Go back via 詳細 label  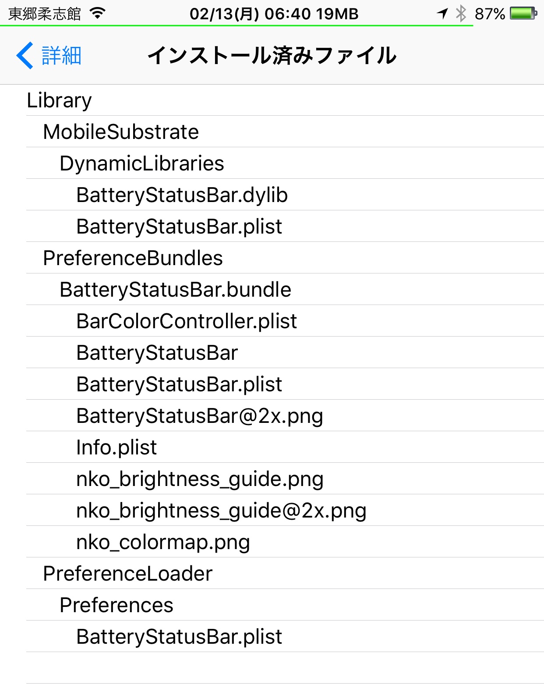62,56
